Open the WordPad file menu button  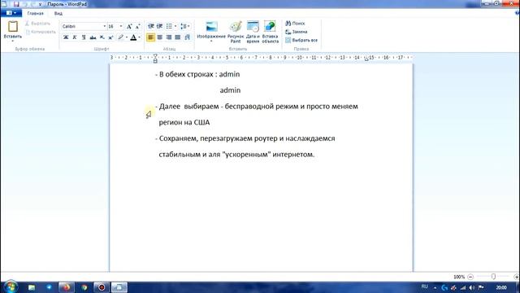tap(11, 13)
